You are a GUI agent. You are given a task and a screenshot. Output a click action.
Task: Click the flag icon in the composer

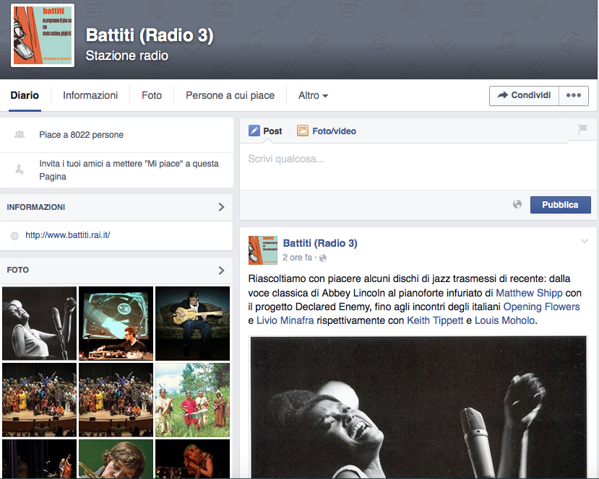click(x=582, y=129)
